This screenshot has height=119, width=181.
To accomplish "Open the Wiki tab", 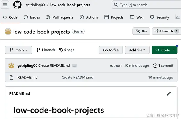I will tap(137, 17).
